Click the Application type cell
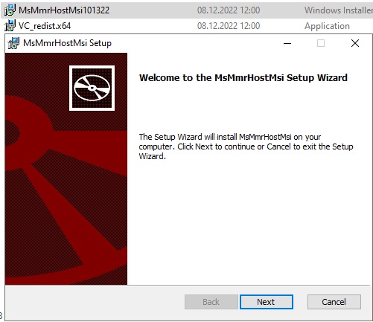 (x=327, y=26)
